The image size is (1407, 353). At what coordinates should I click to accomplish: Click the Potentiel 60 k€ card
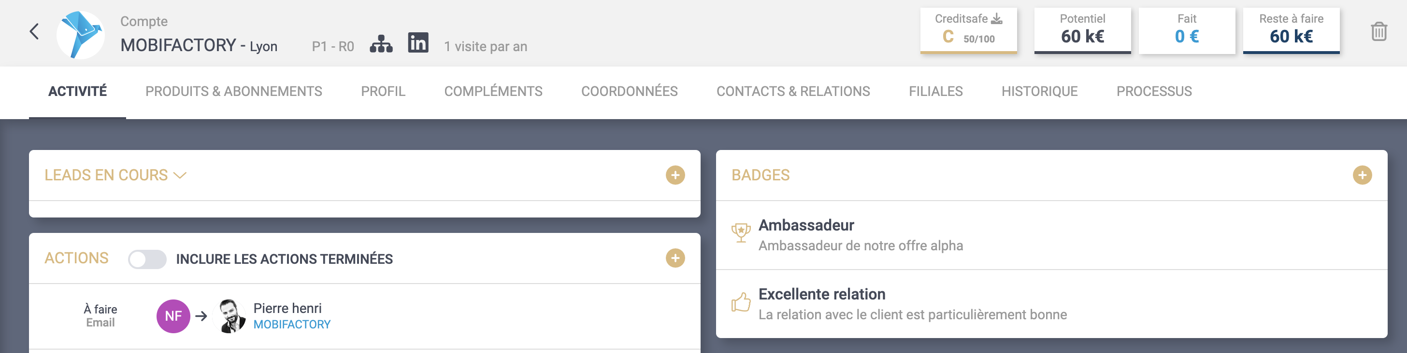click(x=1082, y=30)
